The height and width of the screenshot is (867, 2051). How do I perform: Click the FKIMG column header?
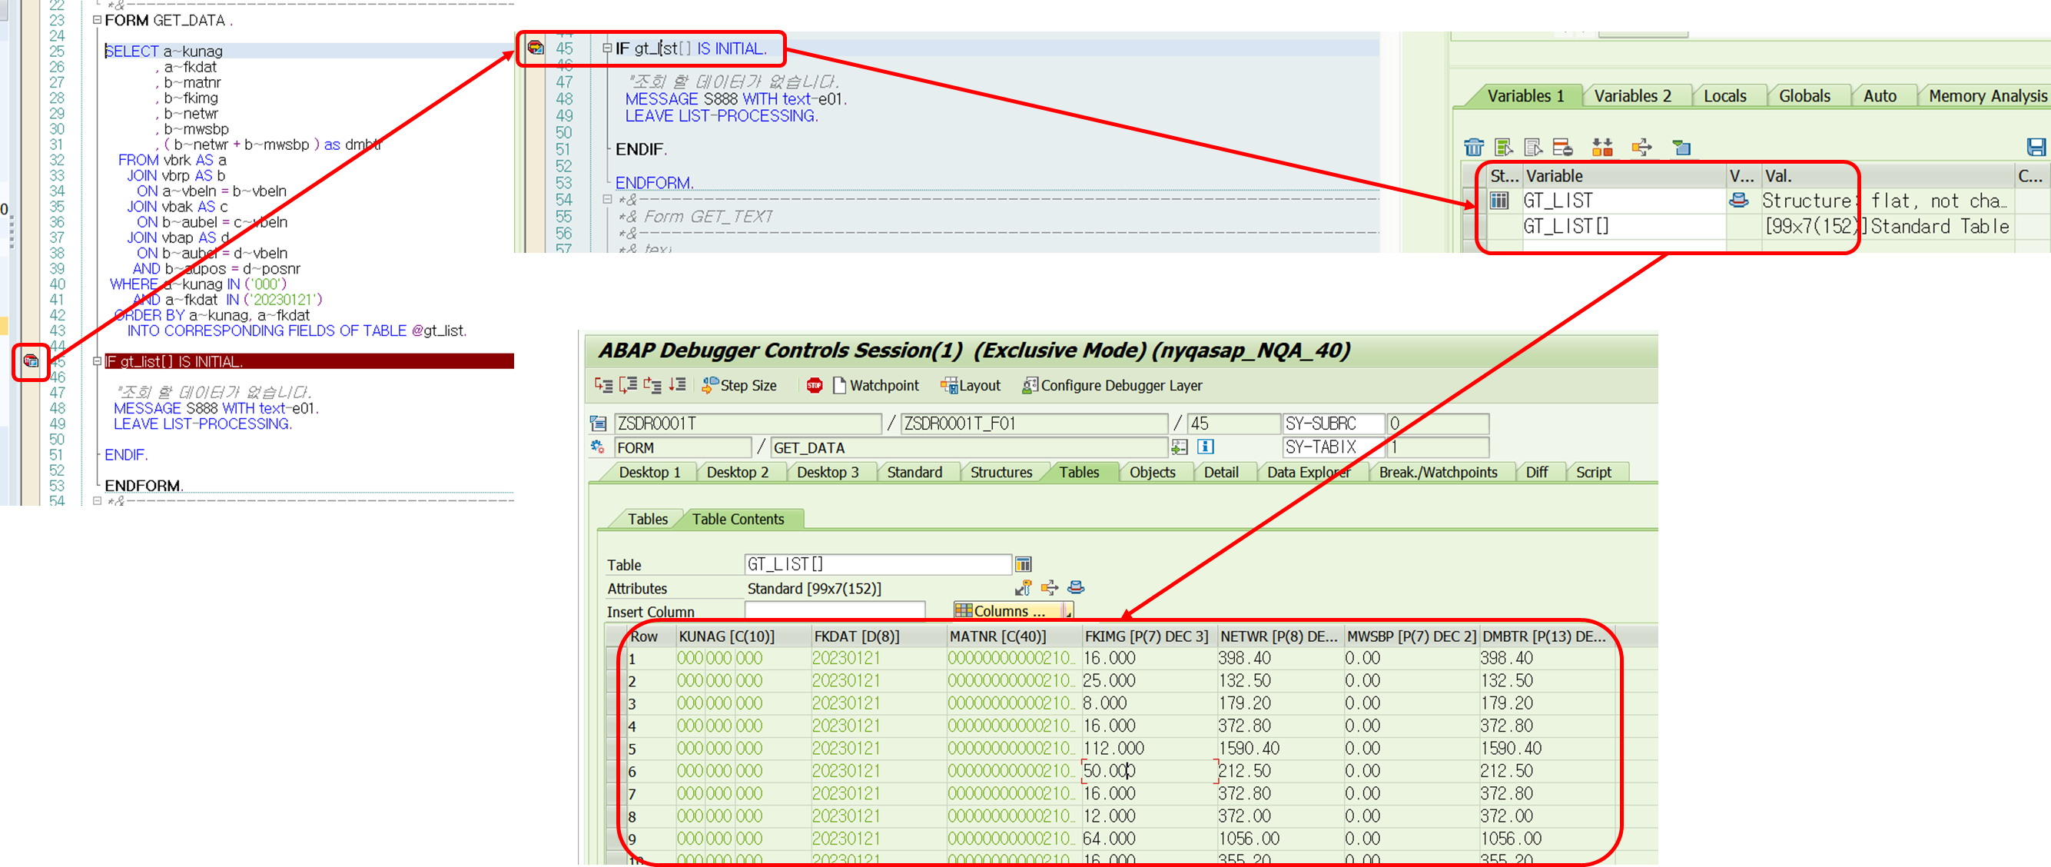(1145, 636)
